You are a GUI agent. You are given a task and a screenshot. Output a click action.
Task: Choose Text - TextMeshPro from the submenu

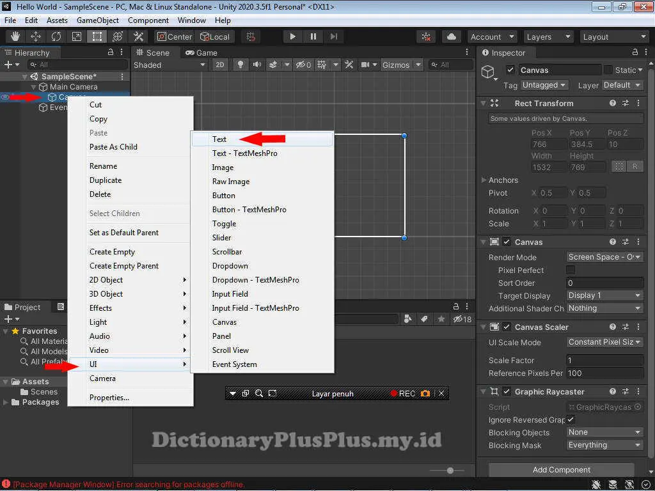(262, 153)
